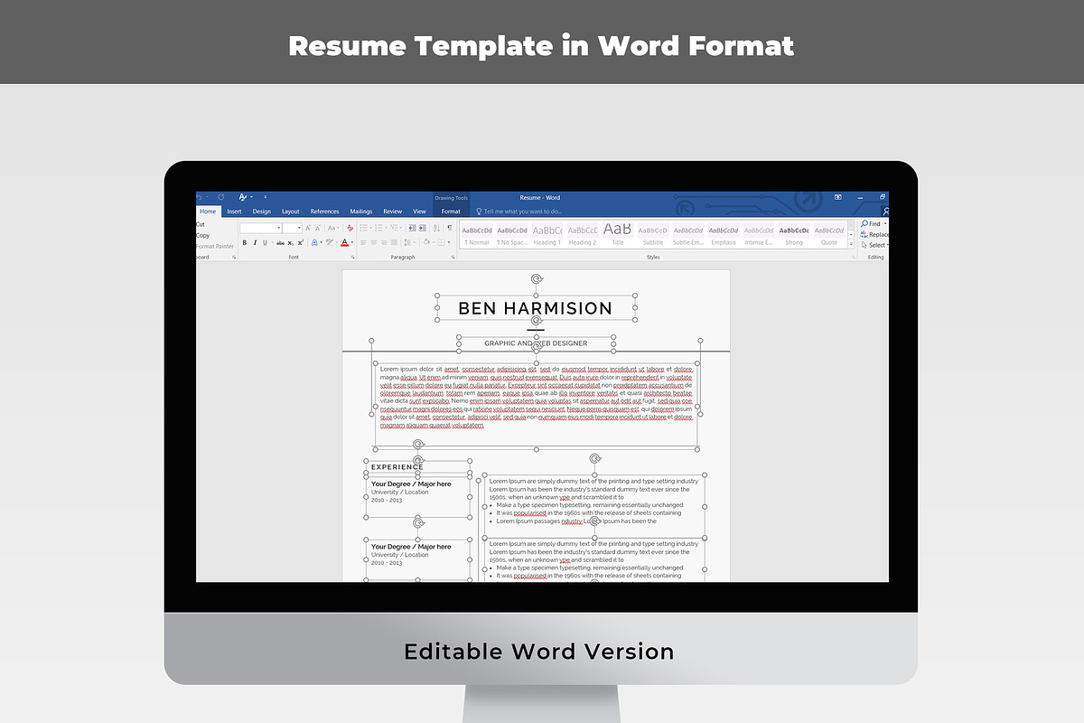Start a bulleted list
The image size is (1084, 723).
[363, 228]
